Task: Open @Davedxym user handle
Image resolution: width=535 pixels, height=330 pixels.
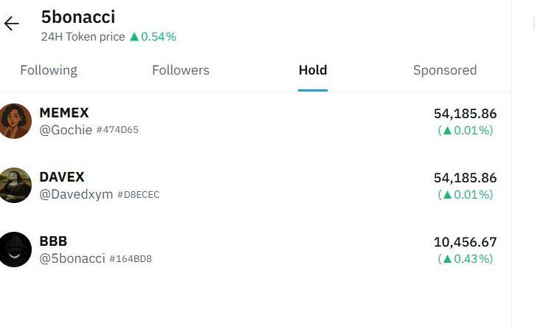Action: tap(76, 194)
